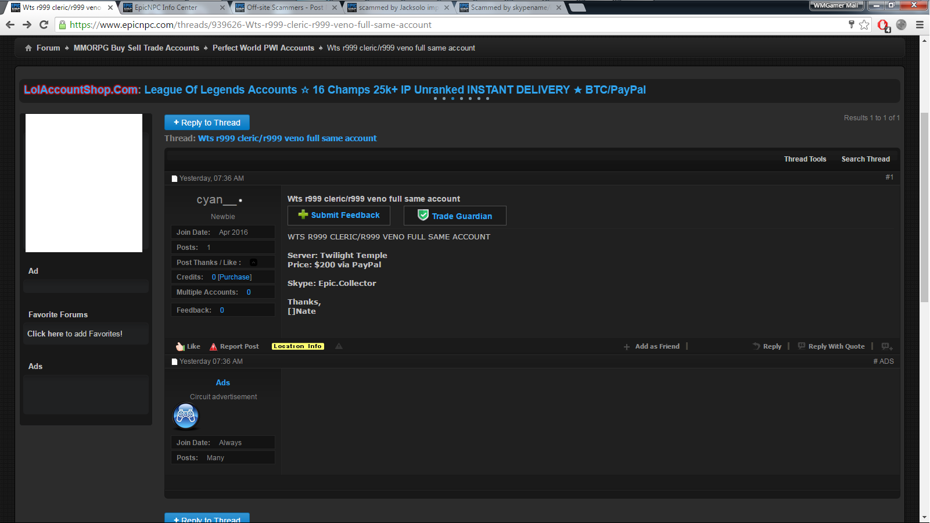
Task: Click the Add as Friend link
Action: click(657, 346)
